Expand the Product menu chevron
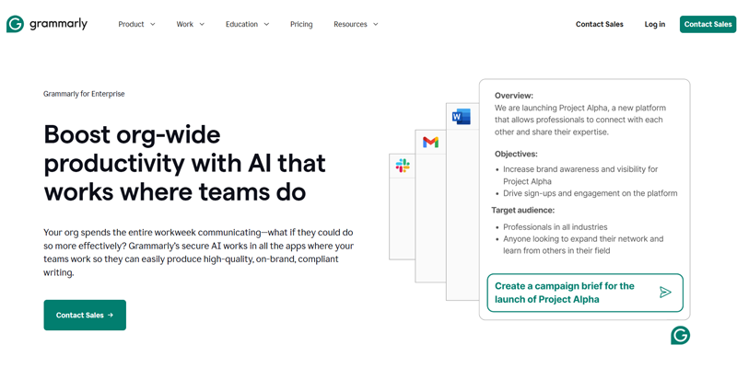 click(152, 25)
